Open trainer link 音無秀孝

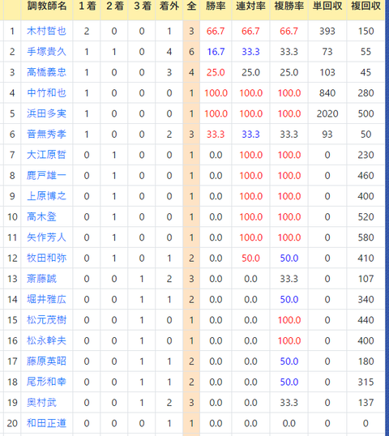pos(46,134)
